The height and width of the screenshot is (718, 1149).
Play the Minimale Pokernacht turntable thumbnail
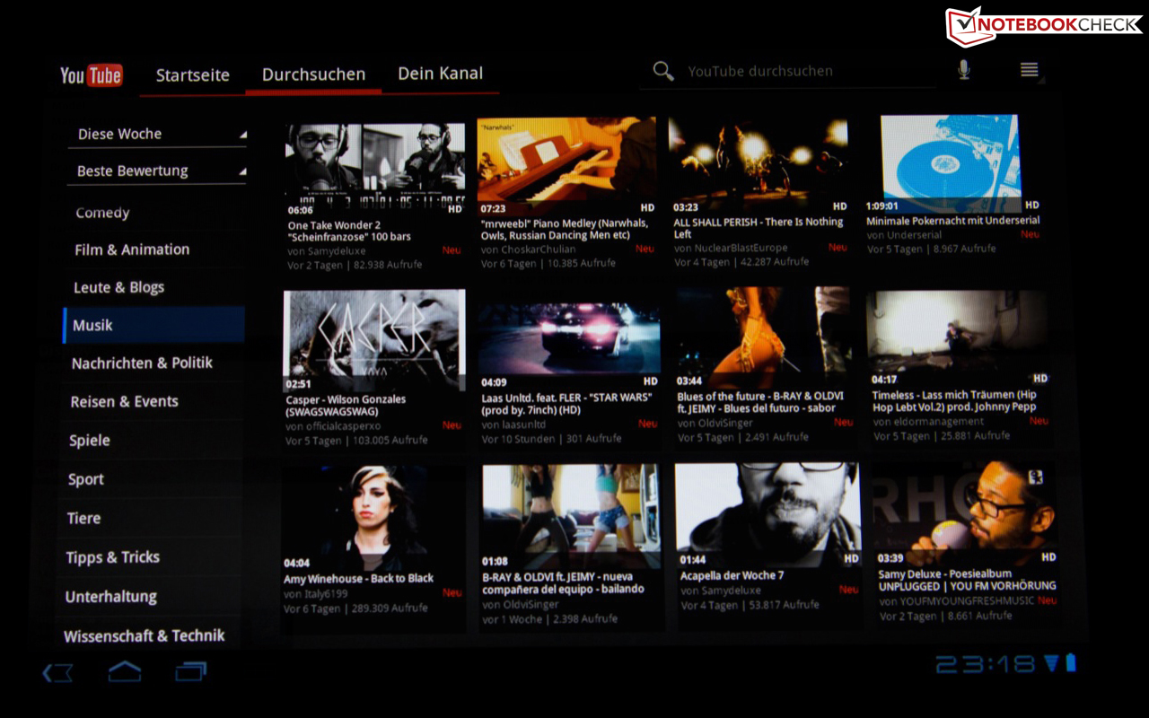[x=952, y=162]
